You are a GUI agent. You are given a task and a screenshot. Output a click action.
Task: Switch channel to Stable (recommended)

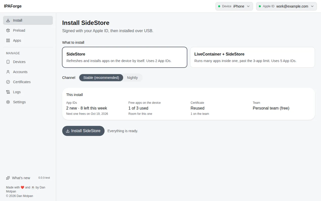pyautogui.click(x=101, y=78)
